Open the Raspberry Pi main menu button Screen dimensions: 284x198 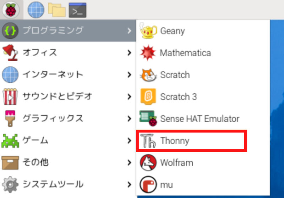pos(11,10)
